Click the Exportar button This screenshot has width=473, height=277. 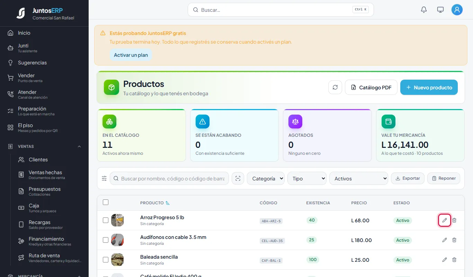click(408, 178)
